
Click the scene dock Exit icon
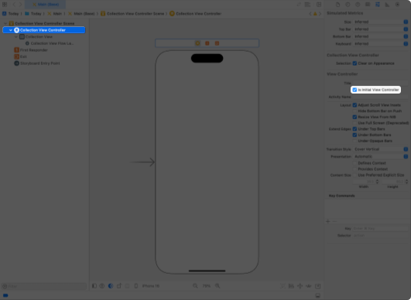tap(217, 43)
